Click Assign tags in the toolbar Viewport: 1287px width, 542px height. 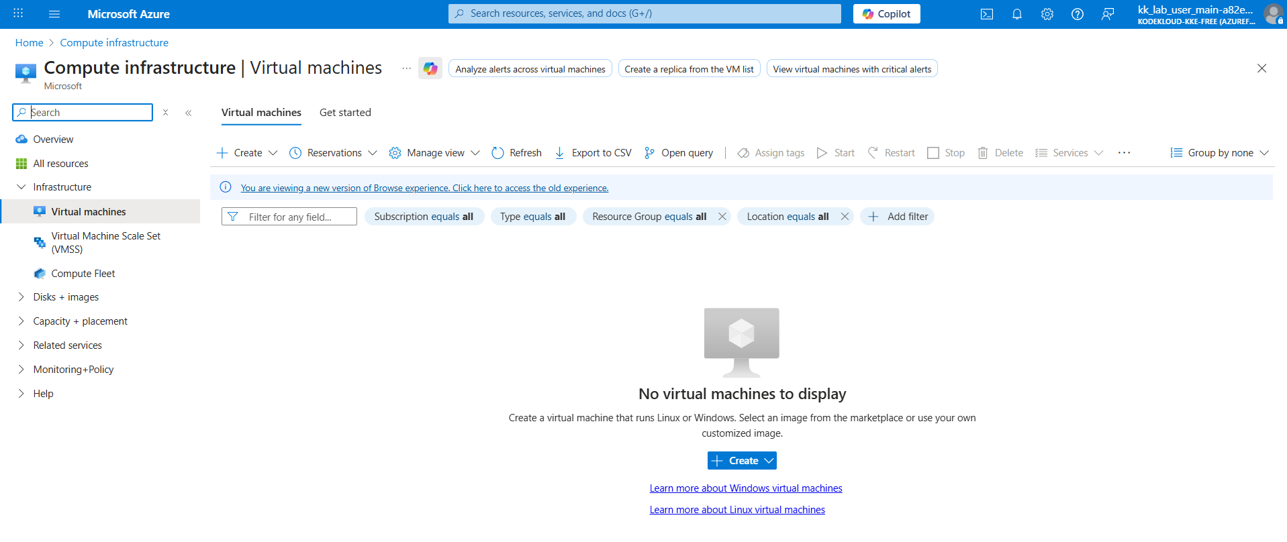tap(771, 153)
